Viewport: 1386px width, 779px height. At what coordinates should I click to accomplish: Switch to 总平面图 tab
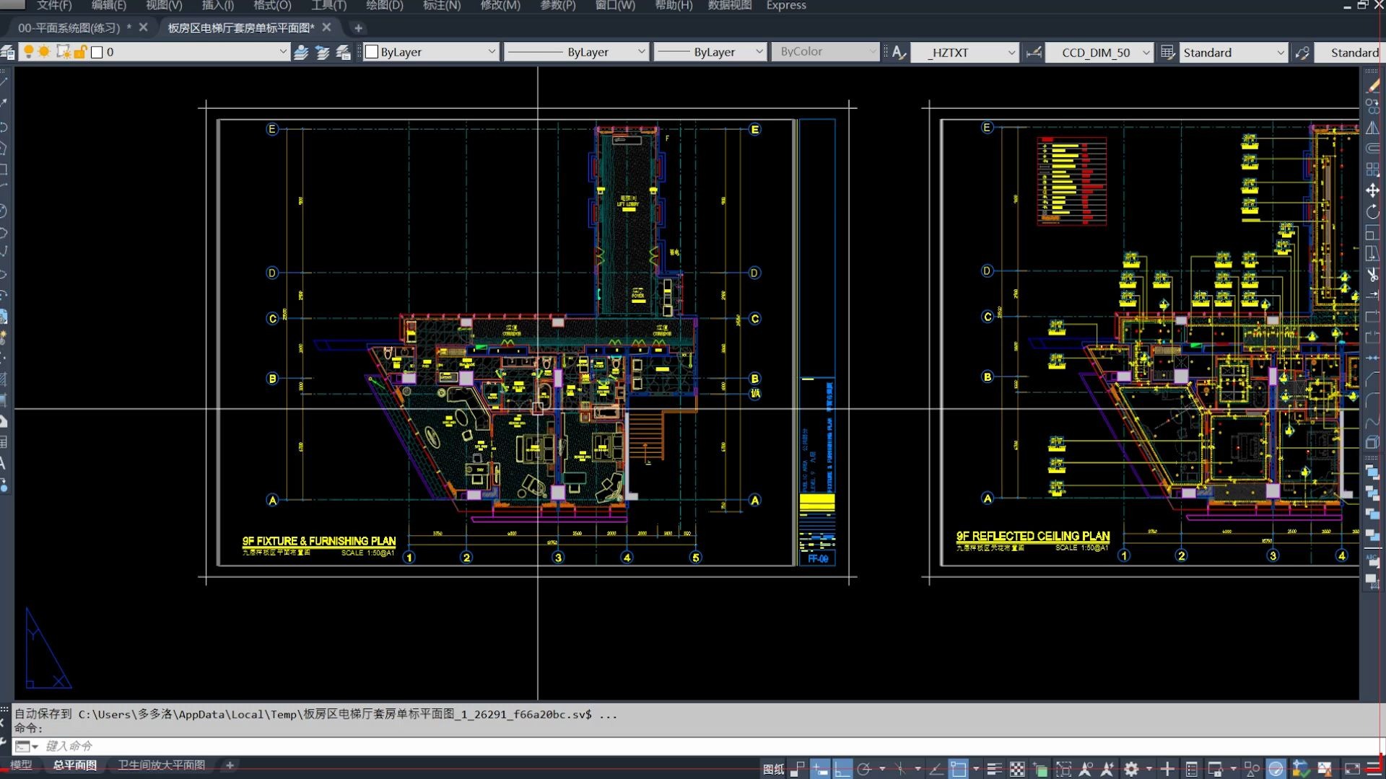tap(75, 765)
